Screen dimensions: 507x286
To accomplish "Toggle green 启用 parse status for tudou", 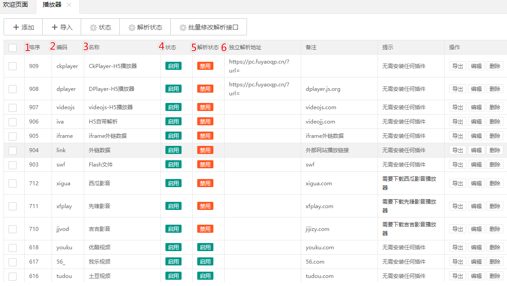I will 205,276.
